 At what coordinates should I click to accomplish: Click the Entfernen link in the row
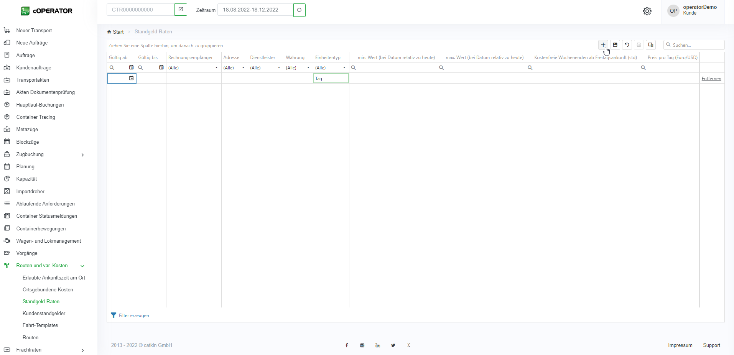click(711, 79)
